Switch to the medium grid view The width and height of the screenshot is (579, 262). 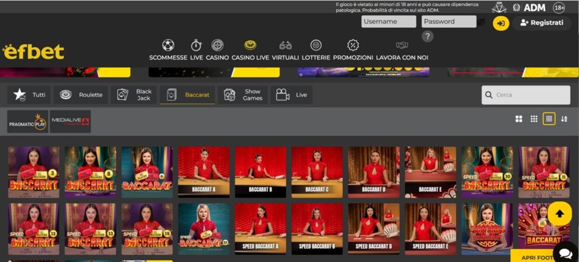pos(534,119)
